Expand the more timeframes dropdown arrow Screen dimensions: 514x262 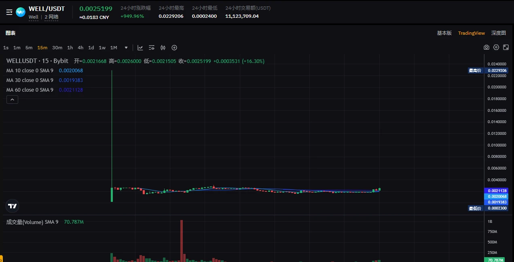point(126,48)
